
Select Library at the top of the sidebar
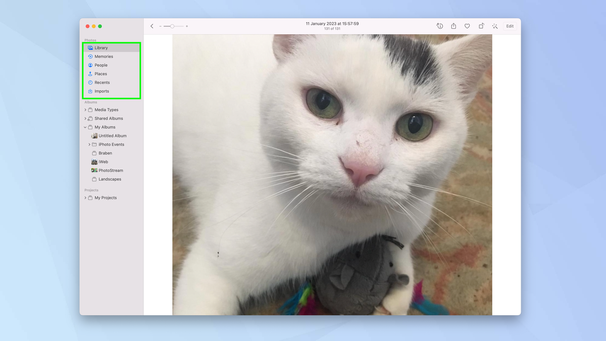(102, 47)
